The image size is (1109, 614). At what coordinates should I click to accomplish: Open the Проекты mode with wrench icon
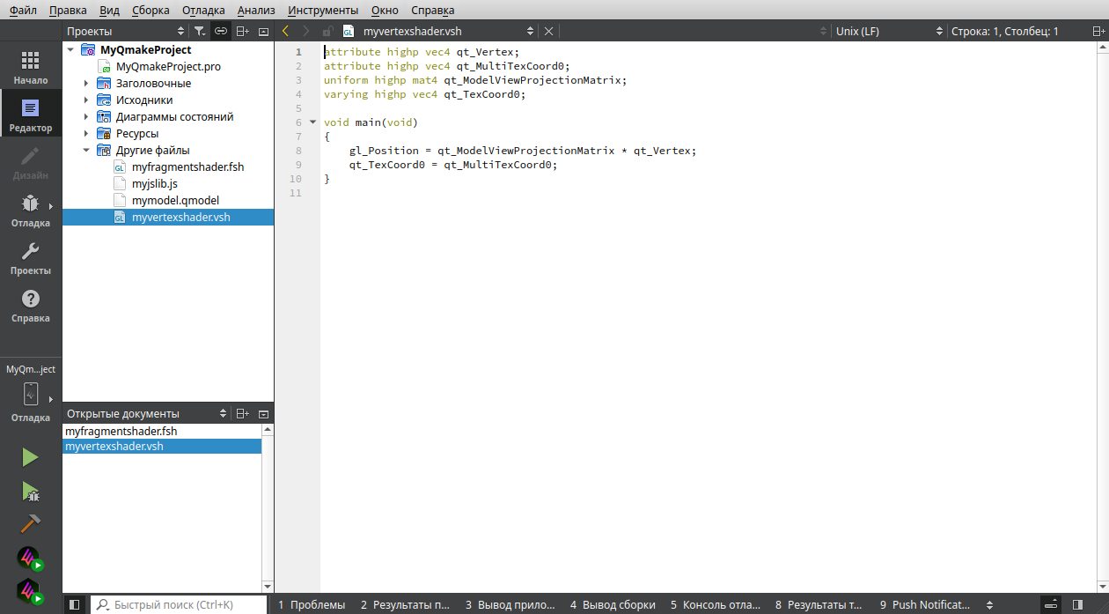coord(31,258)
